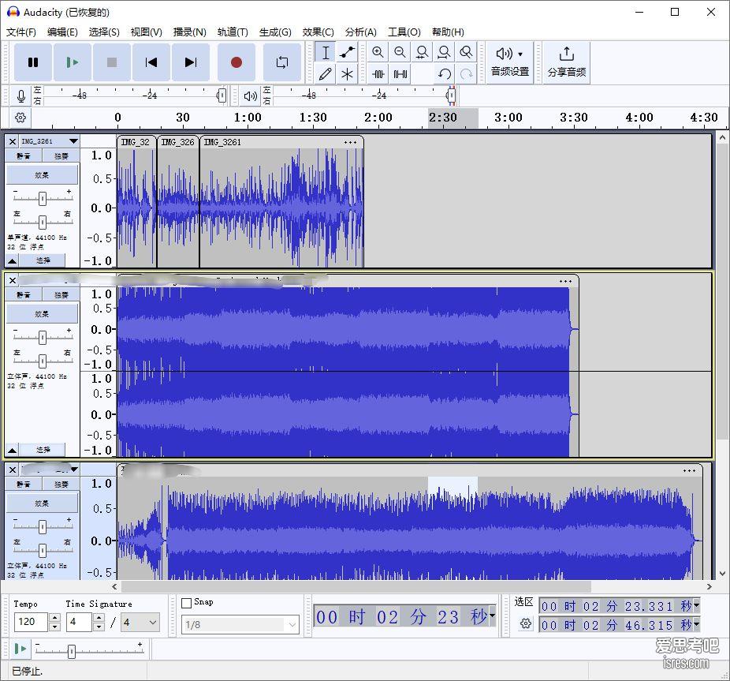Select the Draw pencil tool
This screenshot has height=681, width=730.
326,73
